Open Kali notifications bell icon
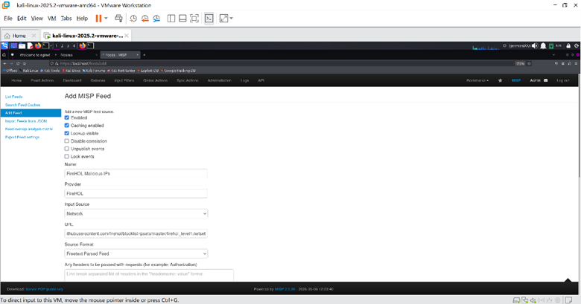 coord(543,46)
